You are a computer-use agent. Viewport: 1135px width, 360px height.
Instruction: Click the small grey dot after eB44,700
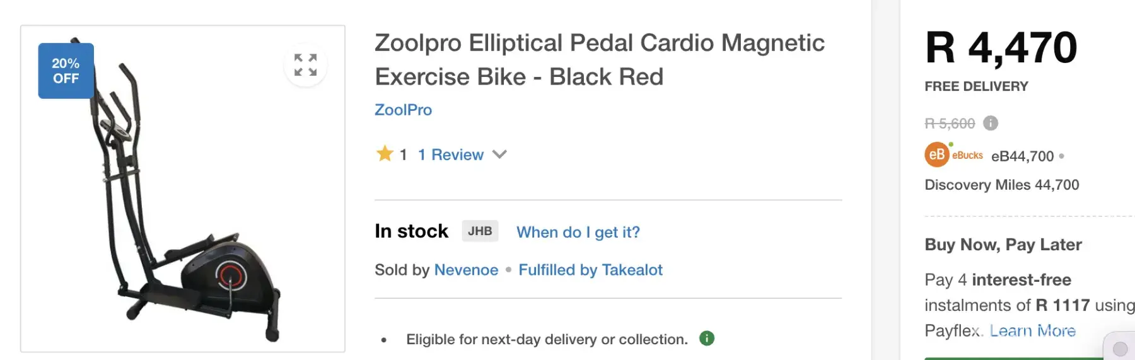[x=1062, y=156]
